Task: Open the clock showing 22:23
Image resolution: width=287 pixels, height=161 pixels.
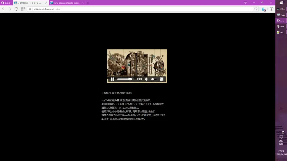Action: tap(281, 153)
